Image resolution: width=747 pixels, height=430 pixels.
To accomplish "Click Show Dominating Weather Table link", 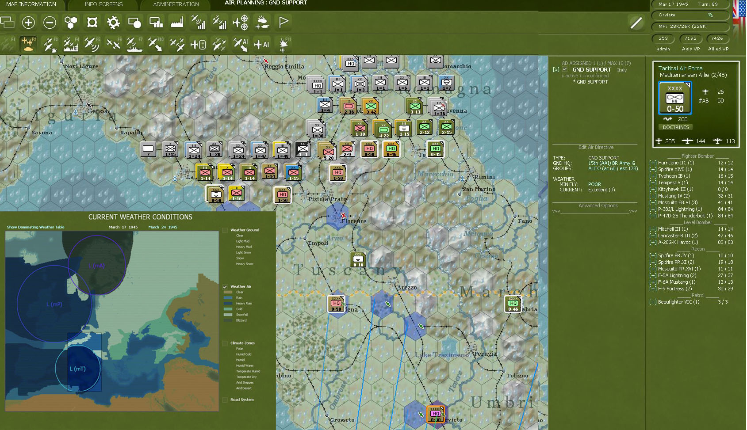I will click(x=35, y=227).
